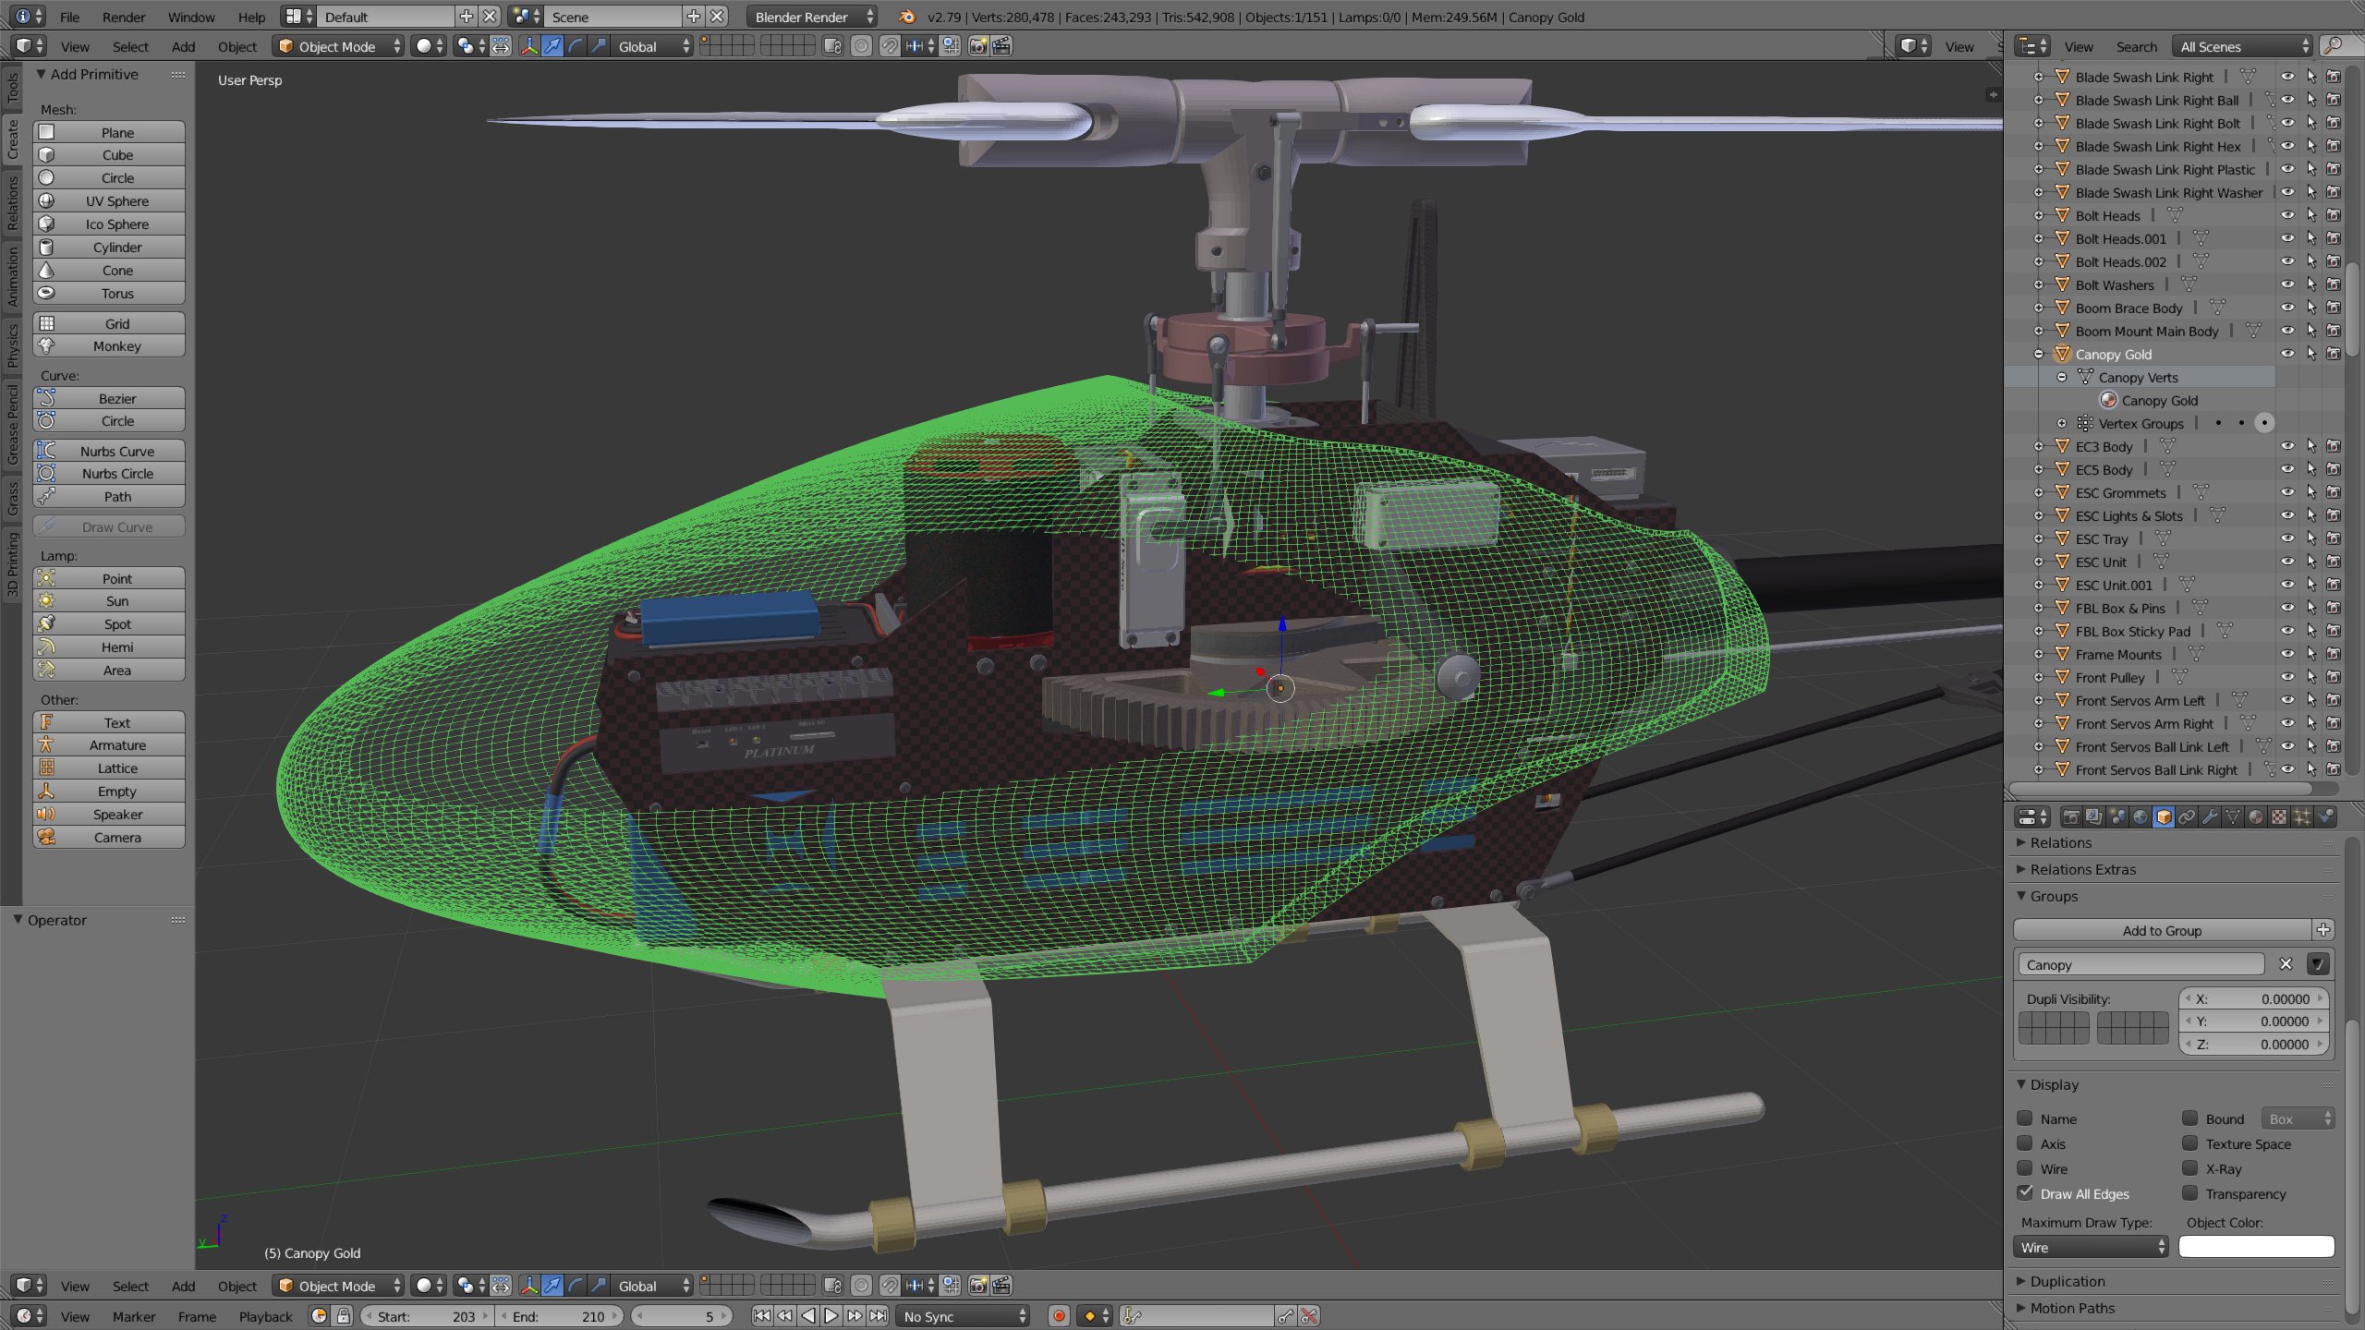Screen dimensions: 2365x1330
Task: Open the World properties tab
Action: pos(2140,817)
